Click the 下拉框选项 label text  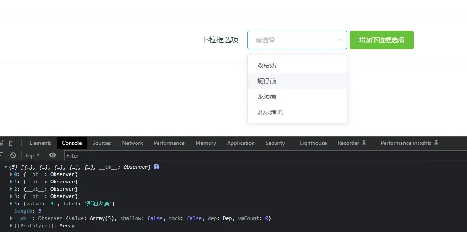coord(223,40)
